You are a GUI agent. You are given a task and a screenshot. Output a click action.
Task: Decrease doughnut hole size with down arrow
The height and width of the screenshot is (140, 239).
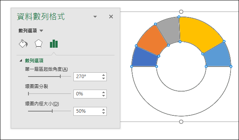[x=104, y=113]
